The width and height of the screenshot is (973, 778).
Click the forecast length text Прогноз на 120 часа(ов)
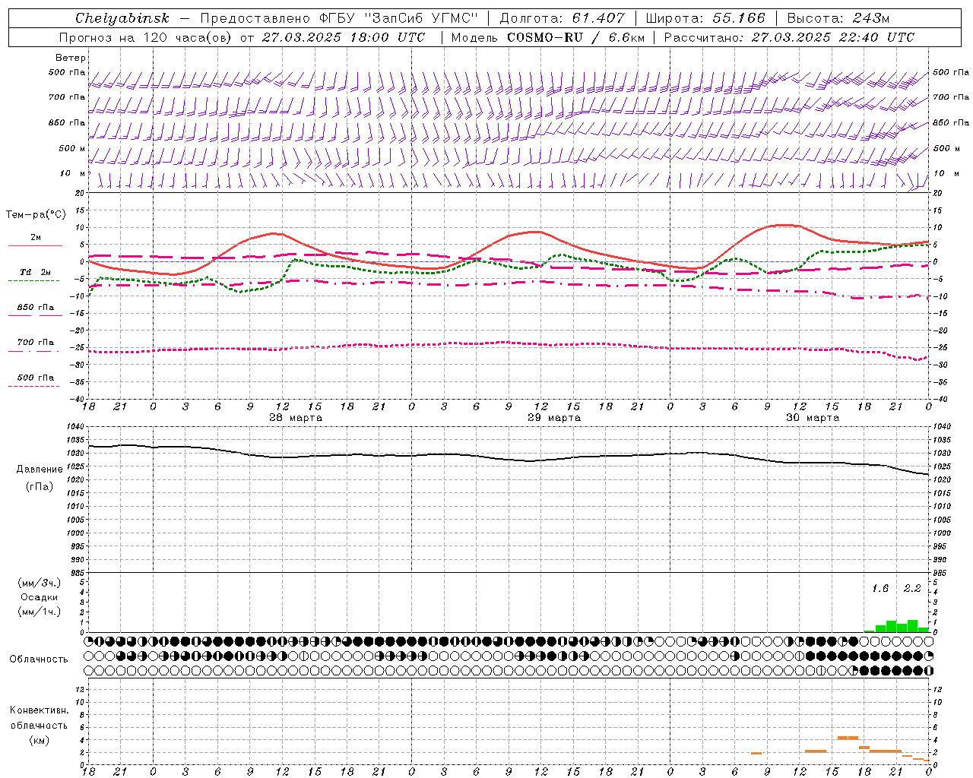pos(145,37)
